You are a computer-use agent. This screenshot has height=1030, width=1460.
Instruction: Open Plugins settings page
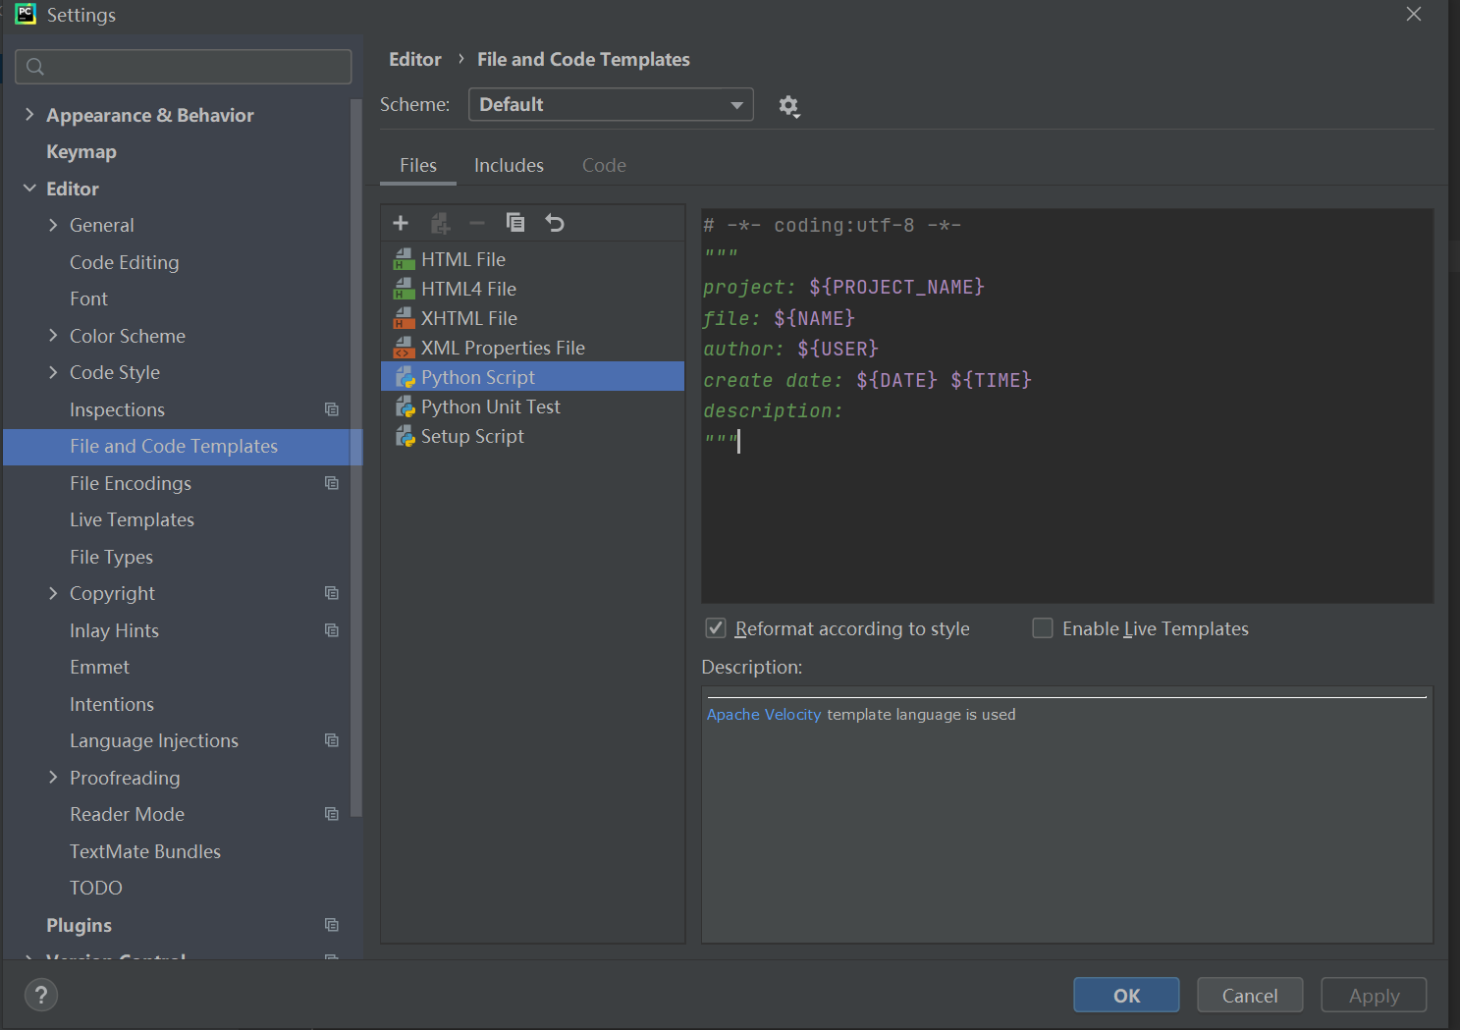tap(79, 925)
